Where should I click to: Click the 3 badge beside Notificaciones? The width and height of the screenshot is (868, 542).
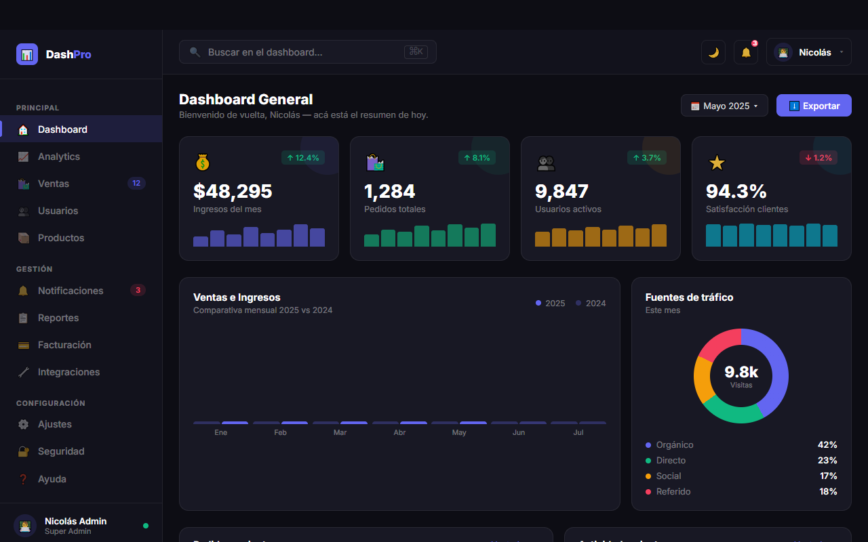pyautogui.click(x=138, y=290)
